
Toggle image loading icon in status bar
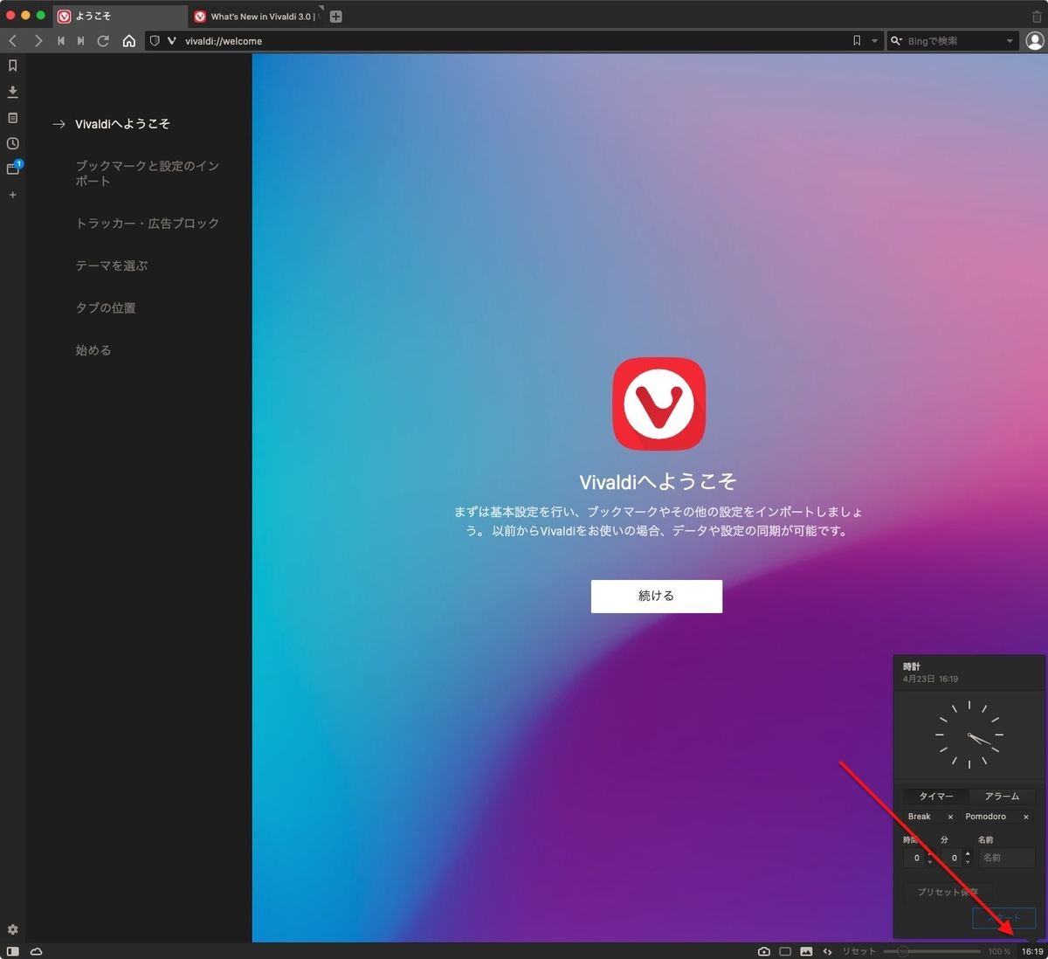click(806, 951)
